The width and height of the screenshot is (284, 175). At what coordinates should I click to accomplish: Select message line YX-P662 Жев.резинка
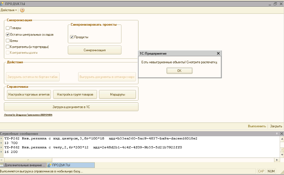pos(93,147)
